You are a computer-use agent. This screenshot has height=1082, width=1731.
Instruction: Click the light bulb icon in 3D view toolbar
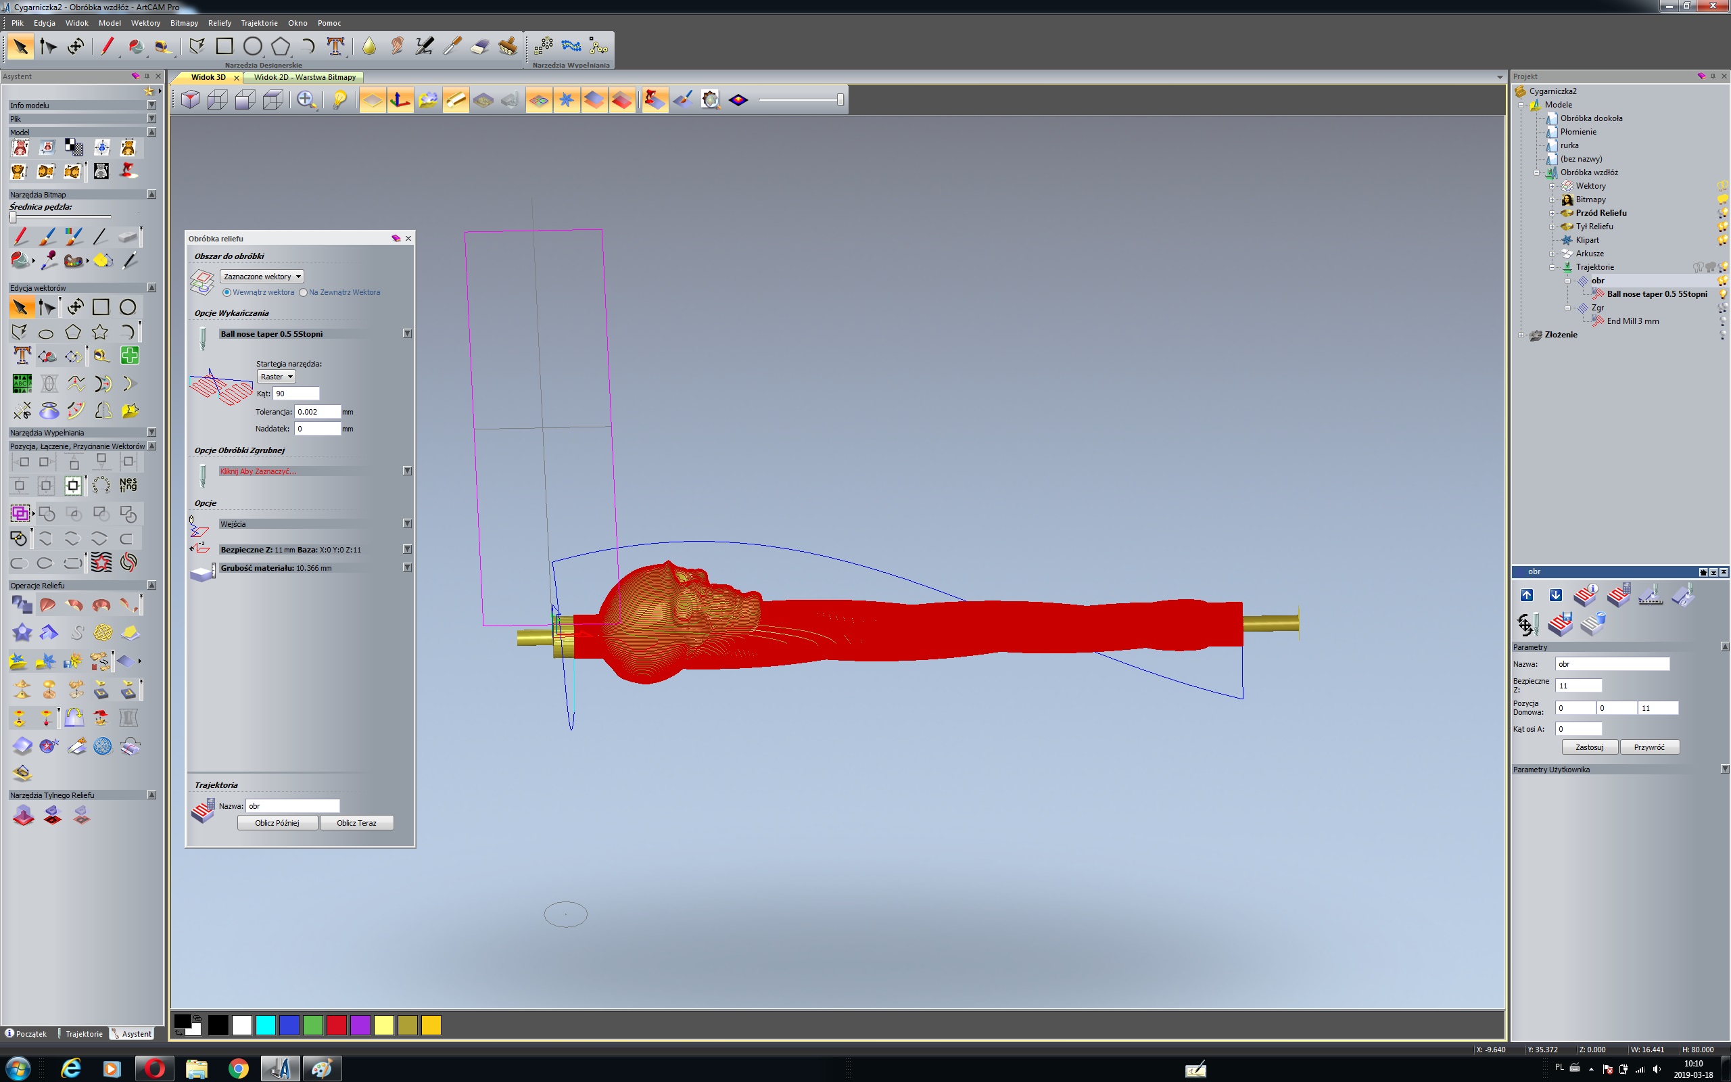point(339,99)
